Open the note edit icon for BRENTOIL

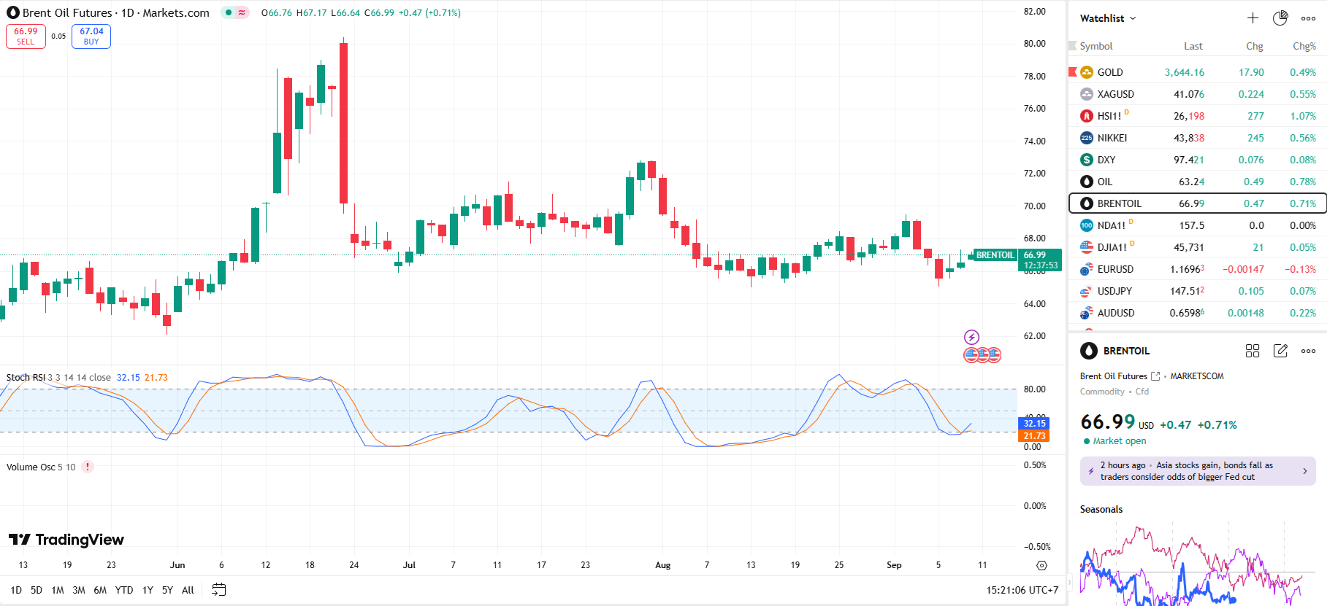(1280, 351)
